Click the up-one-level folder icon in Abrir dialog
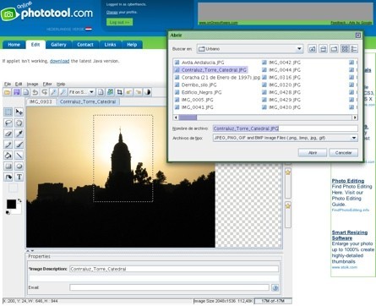The height and width of the screenshot is (306, 376). coord(312,49)
